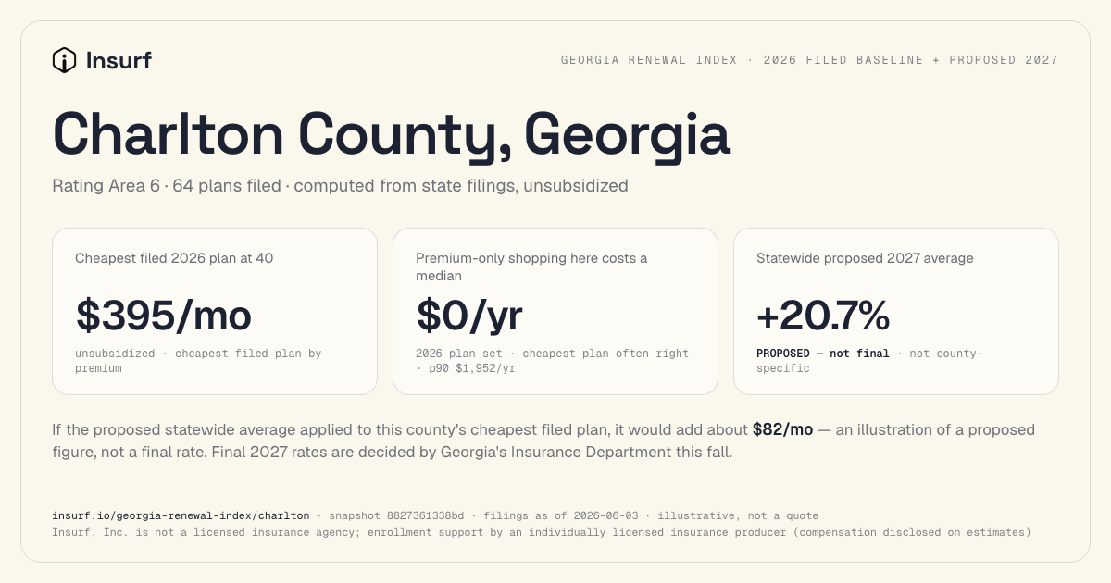The image size is (1111, 583).
Task: Click the Insurf brand name text
Action: [118, 61]
